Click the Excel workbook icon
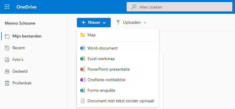The height and width of the screenshot is (109, 235). click(x=82, y=59)
